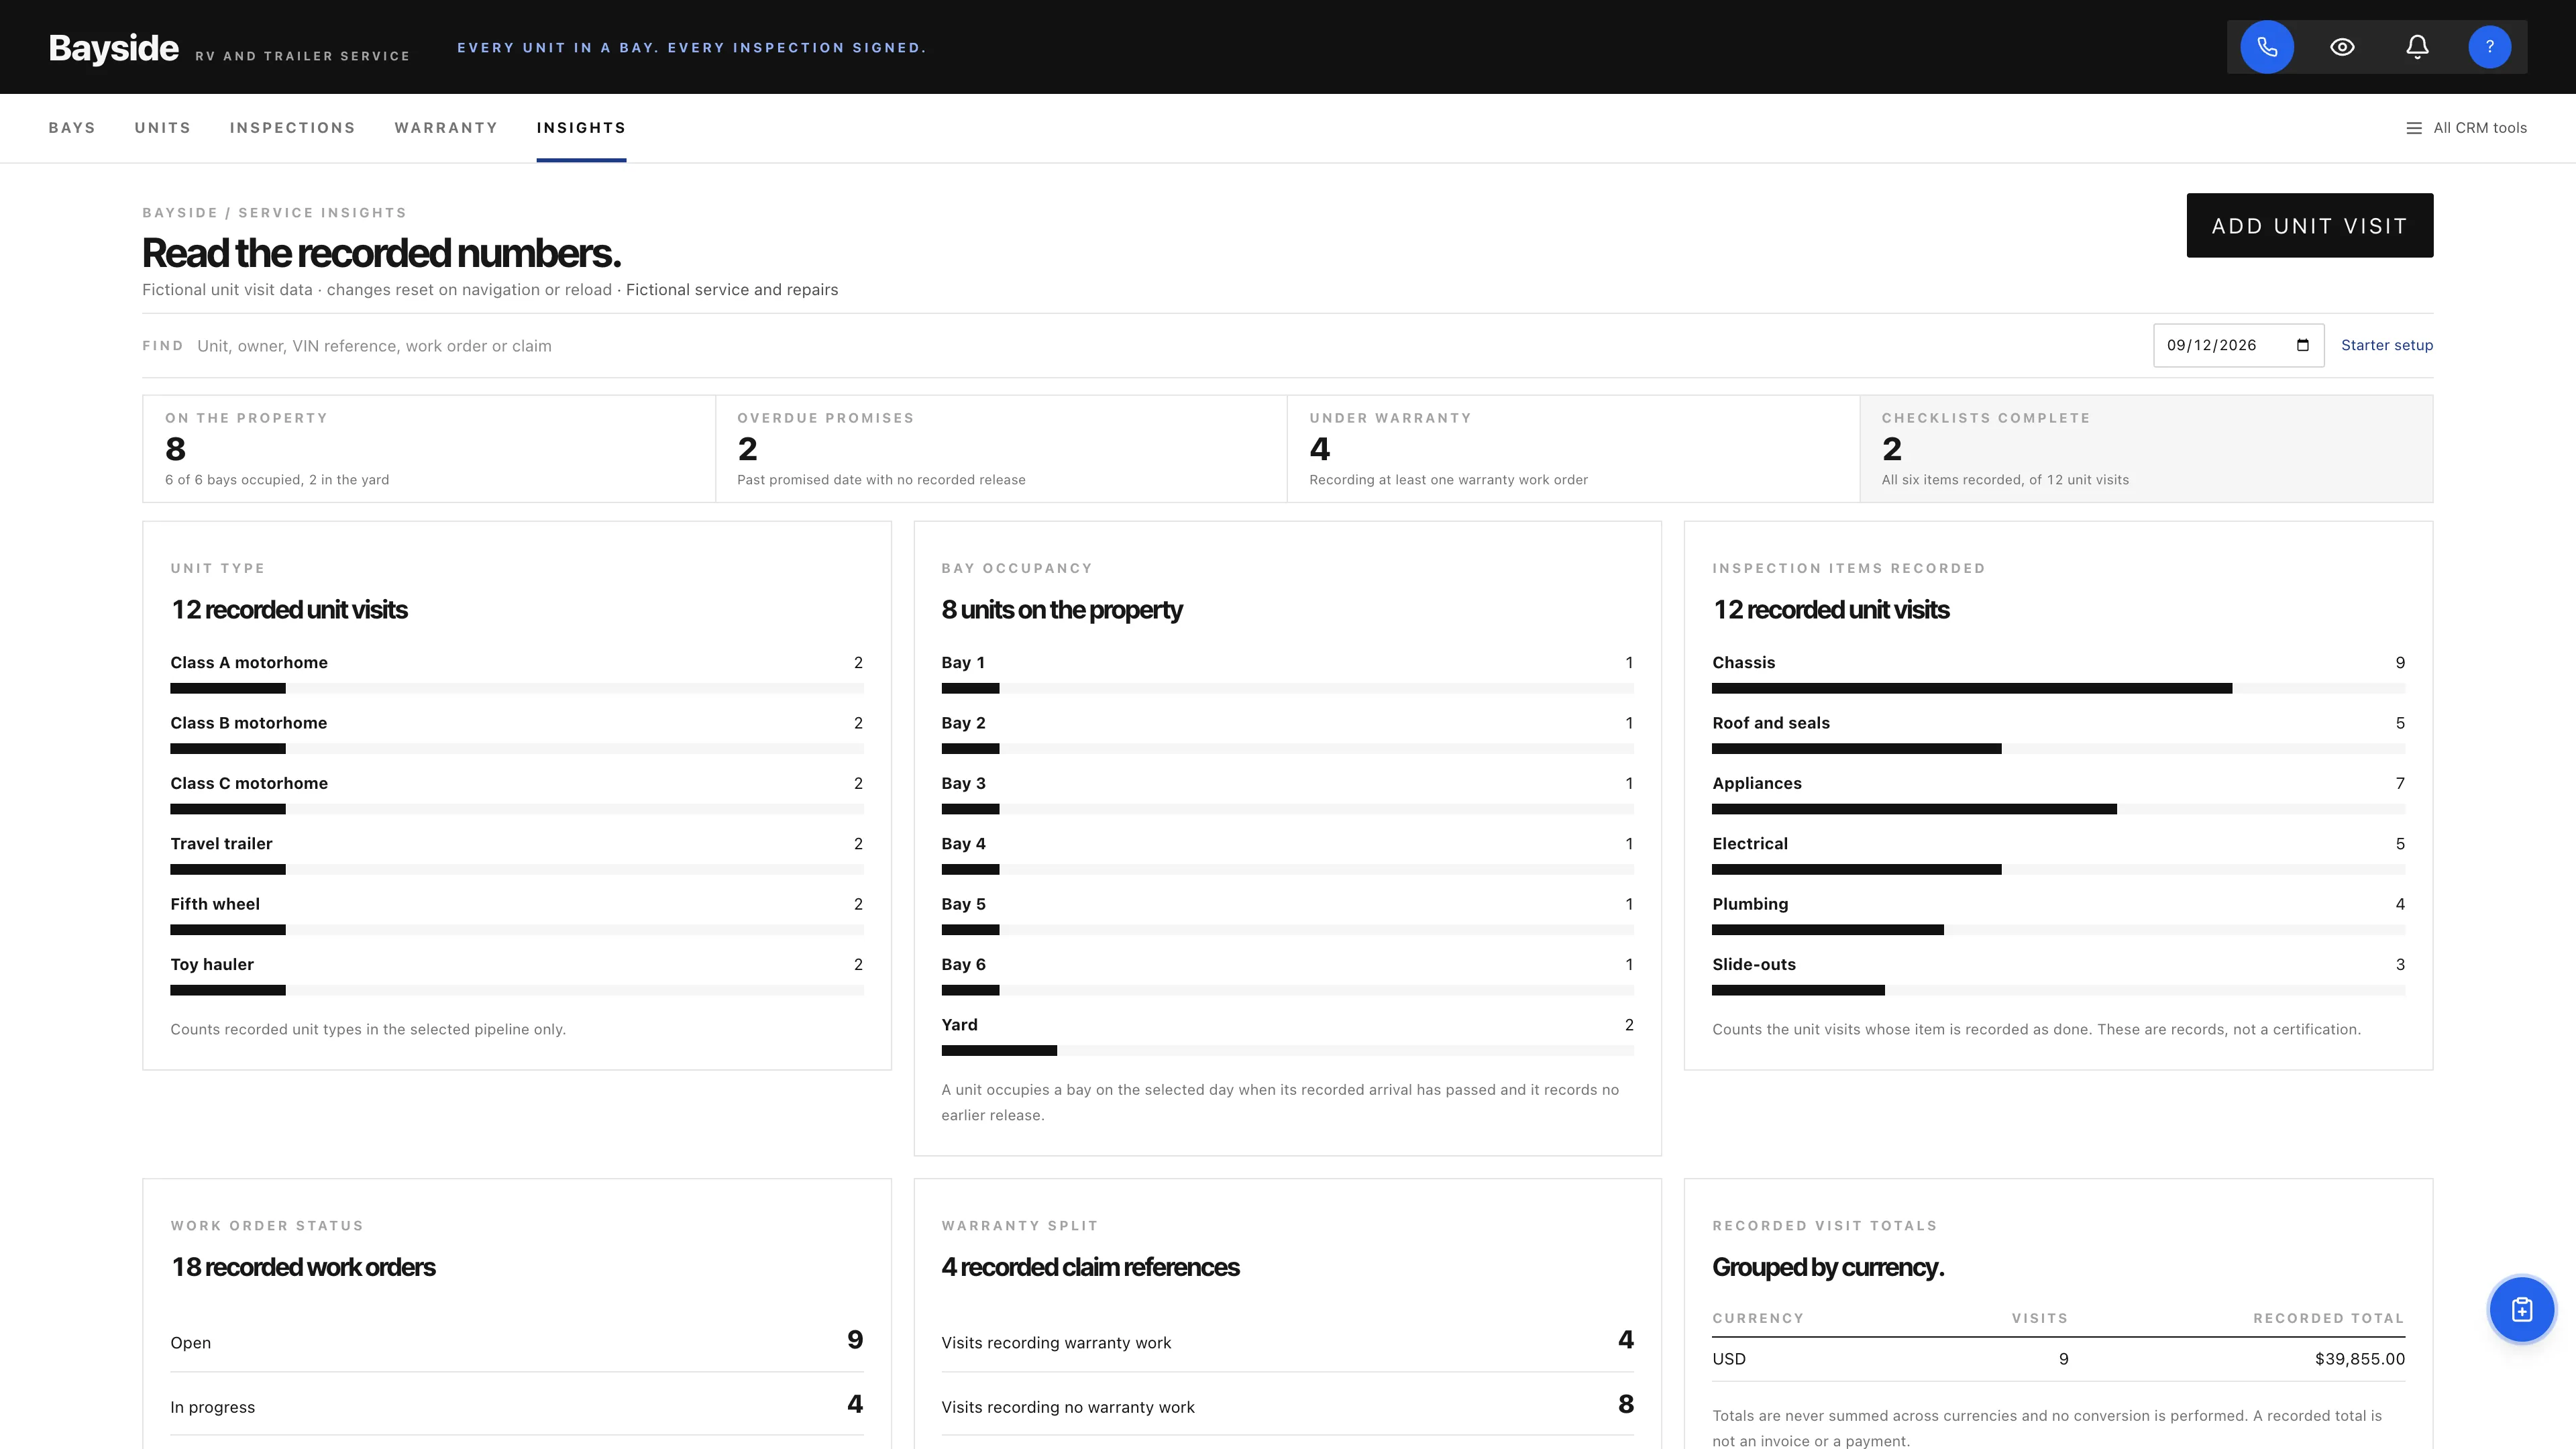
Task: Click the Bayside logo
Action: 114,48
